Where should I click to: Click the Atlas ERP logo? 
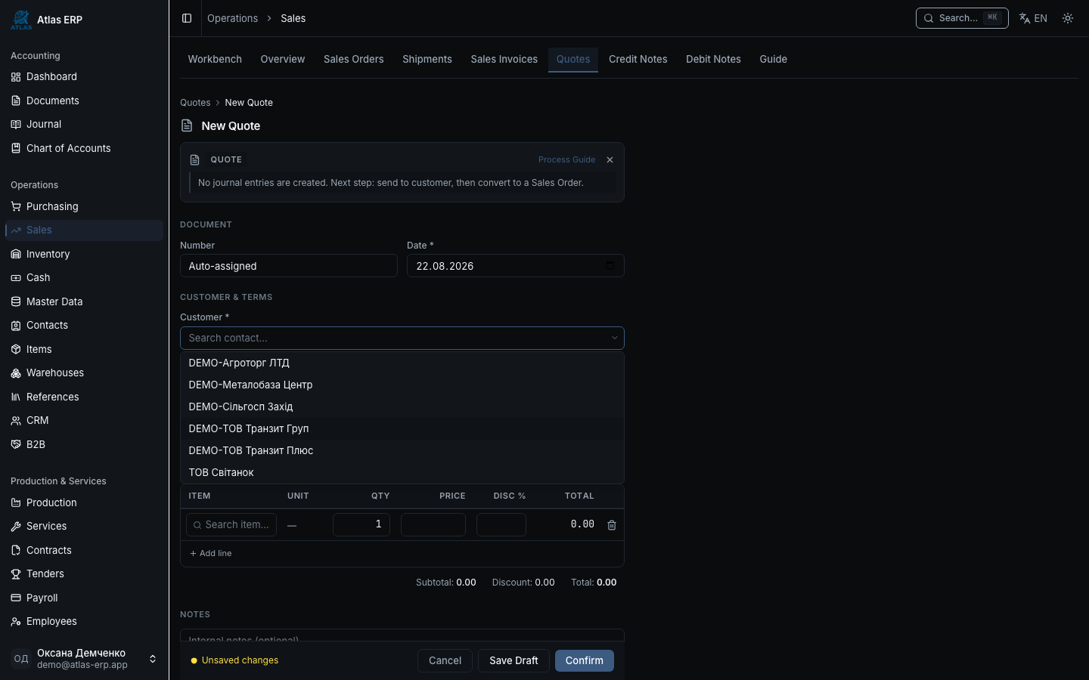tap(21, 20)
